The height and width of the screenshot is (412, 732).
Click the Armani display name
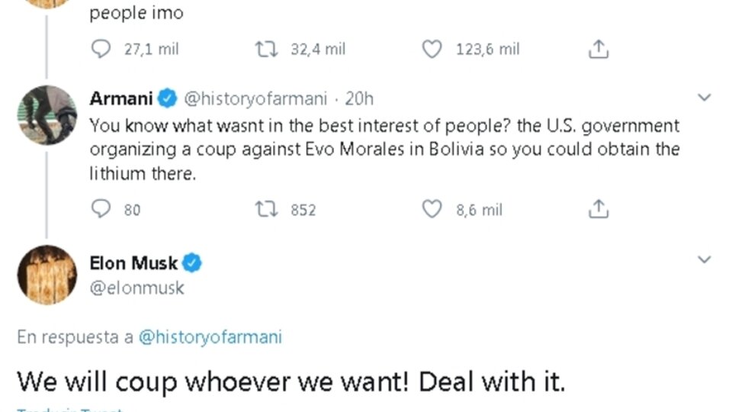point(122,98)
